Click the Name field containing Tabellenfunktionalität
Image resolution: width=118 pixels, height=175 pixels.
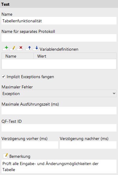[59, 21]
